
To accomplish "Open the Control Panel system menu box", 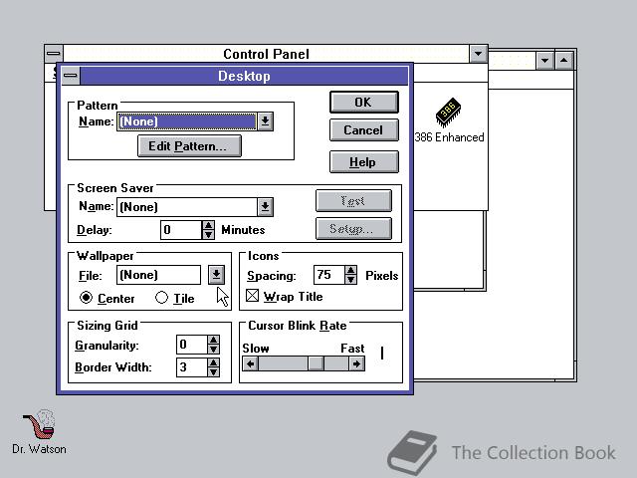I will (x=54, y=53).
